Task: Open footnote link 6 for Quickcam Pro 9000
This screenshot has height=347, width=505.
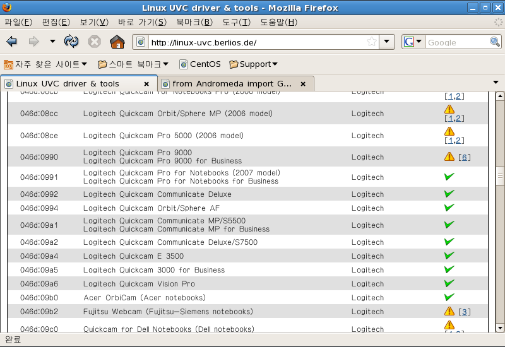Action: tap(465, 157)
